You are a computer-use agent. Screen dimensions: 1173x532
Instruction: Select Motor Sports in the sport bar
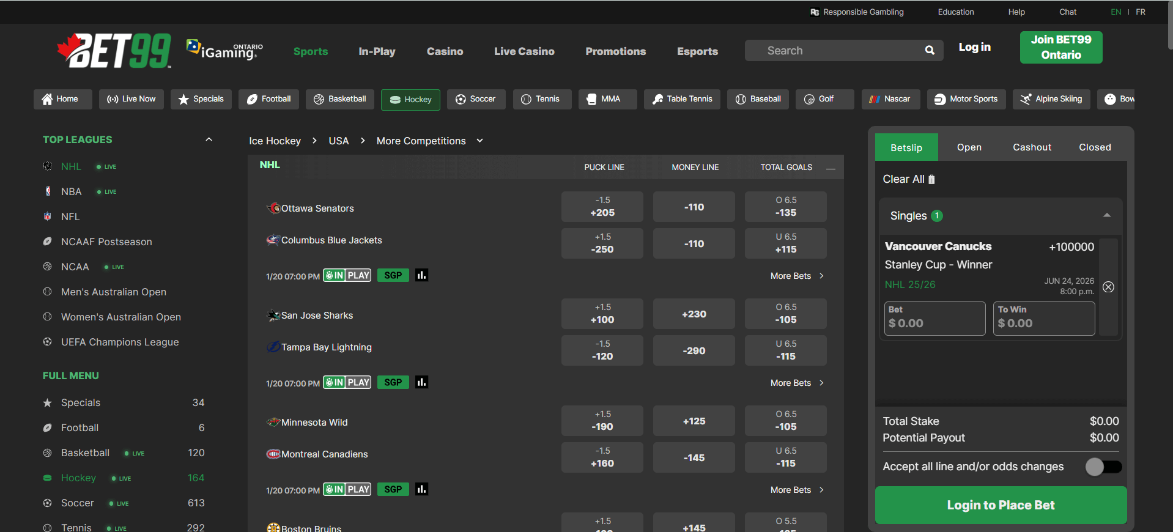pos(966,99)
